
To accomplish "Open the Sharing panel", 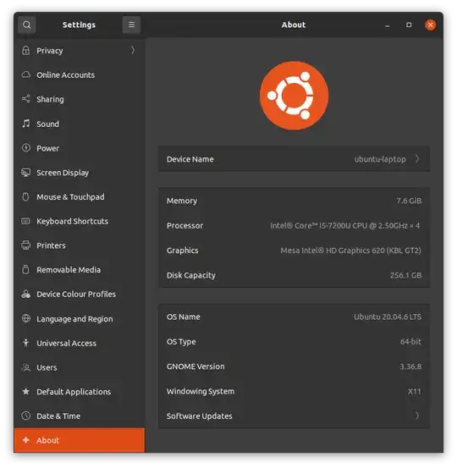I will tap(79, 99).
